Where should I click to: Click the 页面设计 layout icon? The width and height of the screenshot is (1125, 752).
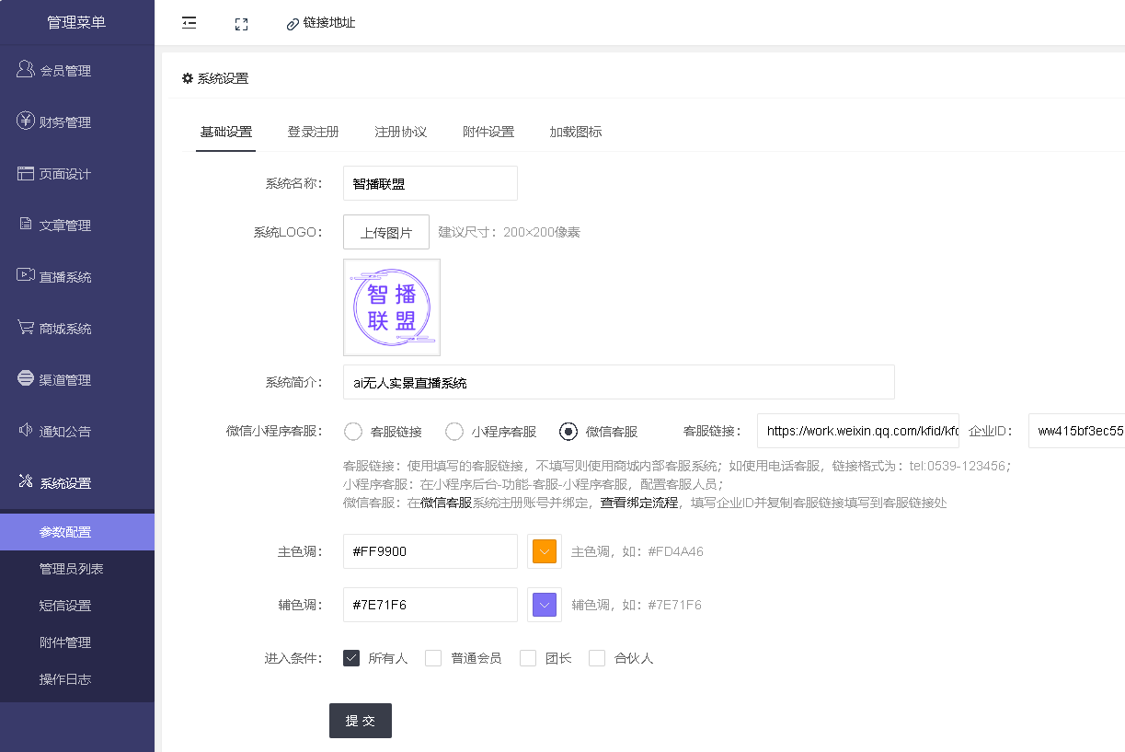[x=26, y=173]
